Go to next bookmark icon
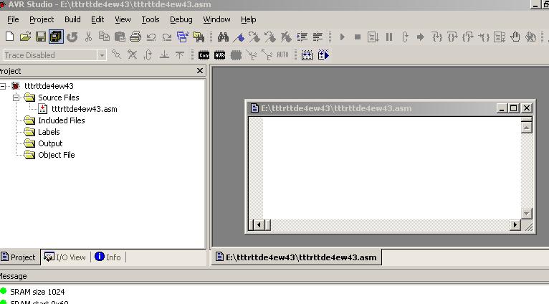Image resolution: width=549 pixels, height=304 pixels. (254, 37)
